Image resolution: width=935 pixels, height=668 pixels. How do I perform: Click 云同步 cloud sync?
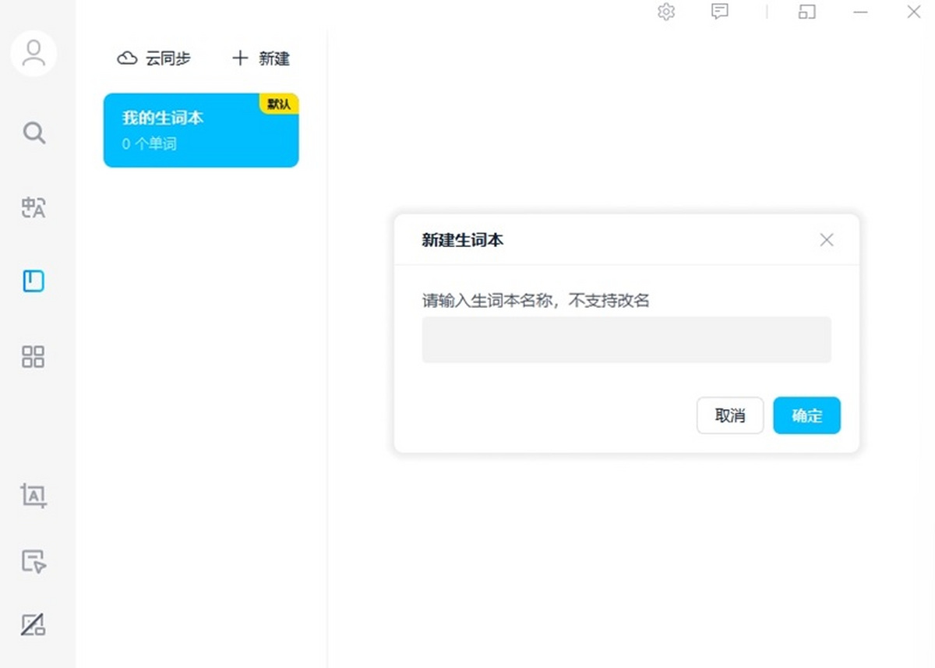pos(154,58)
